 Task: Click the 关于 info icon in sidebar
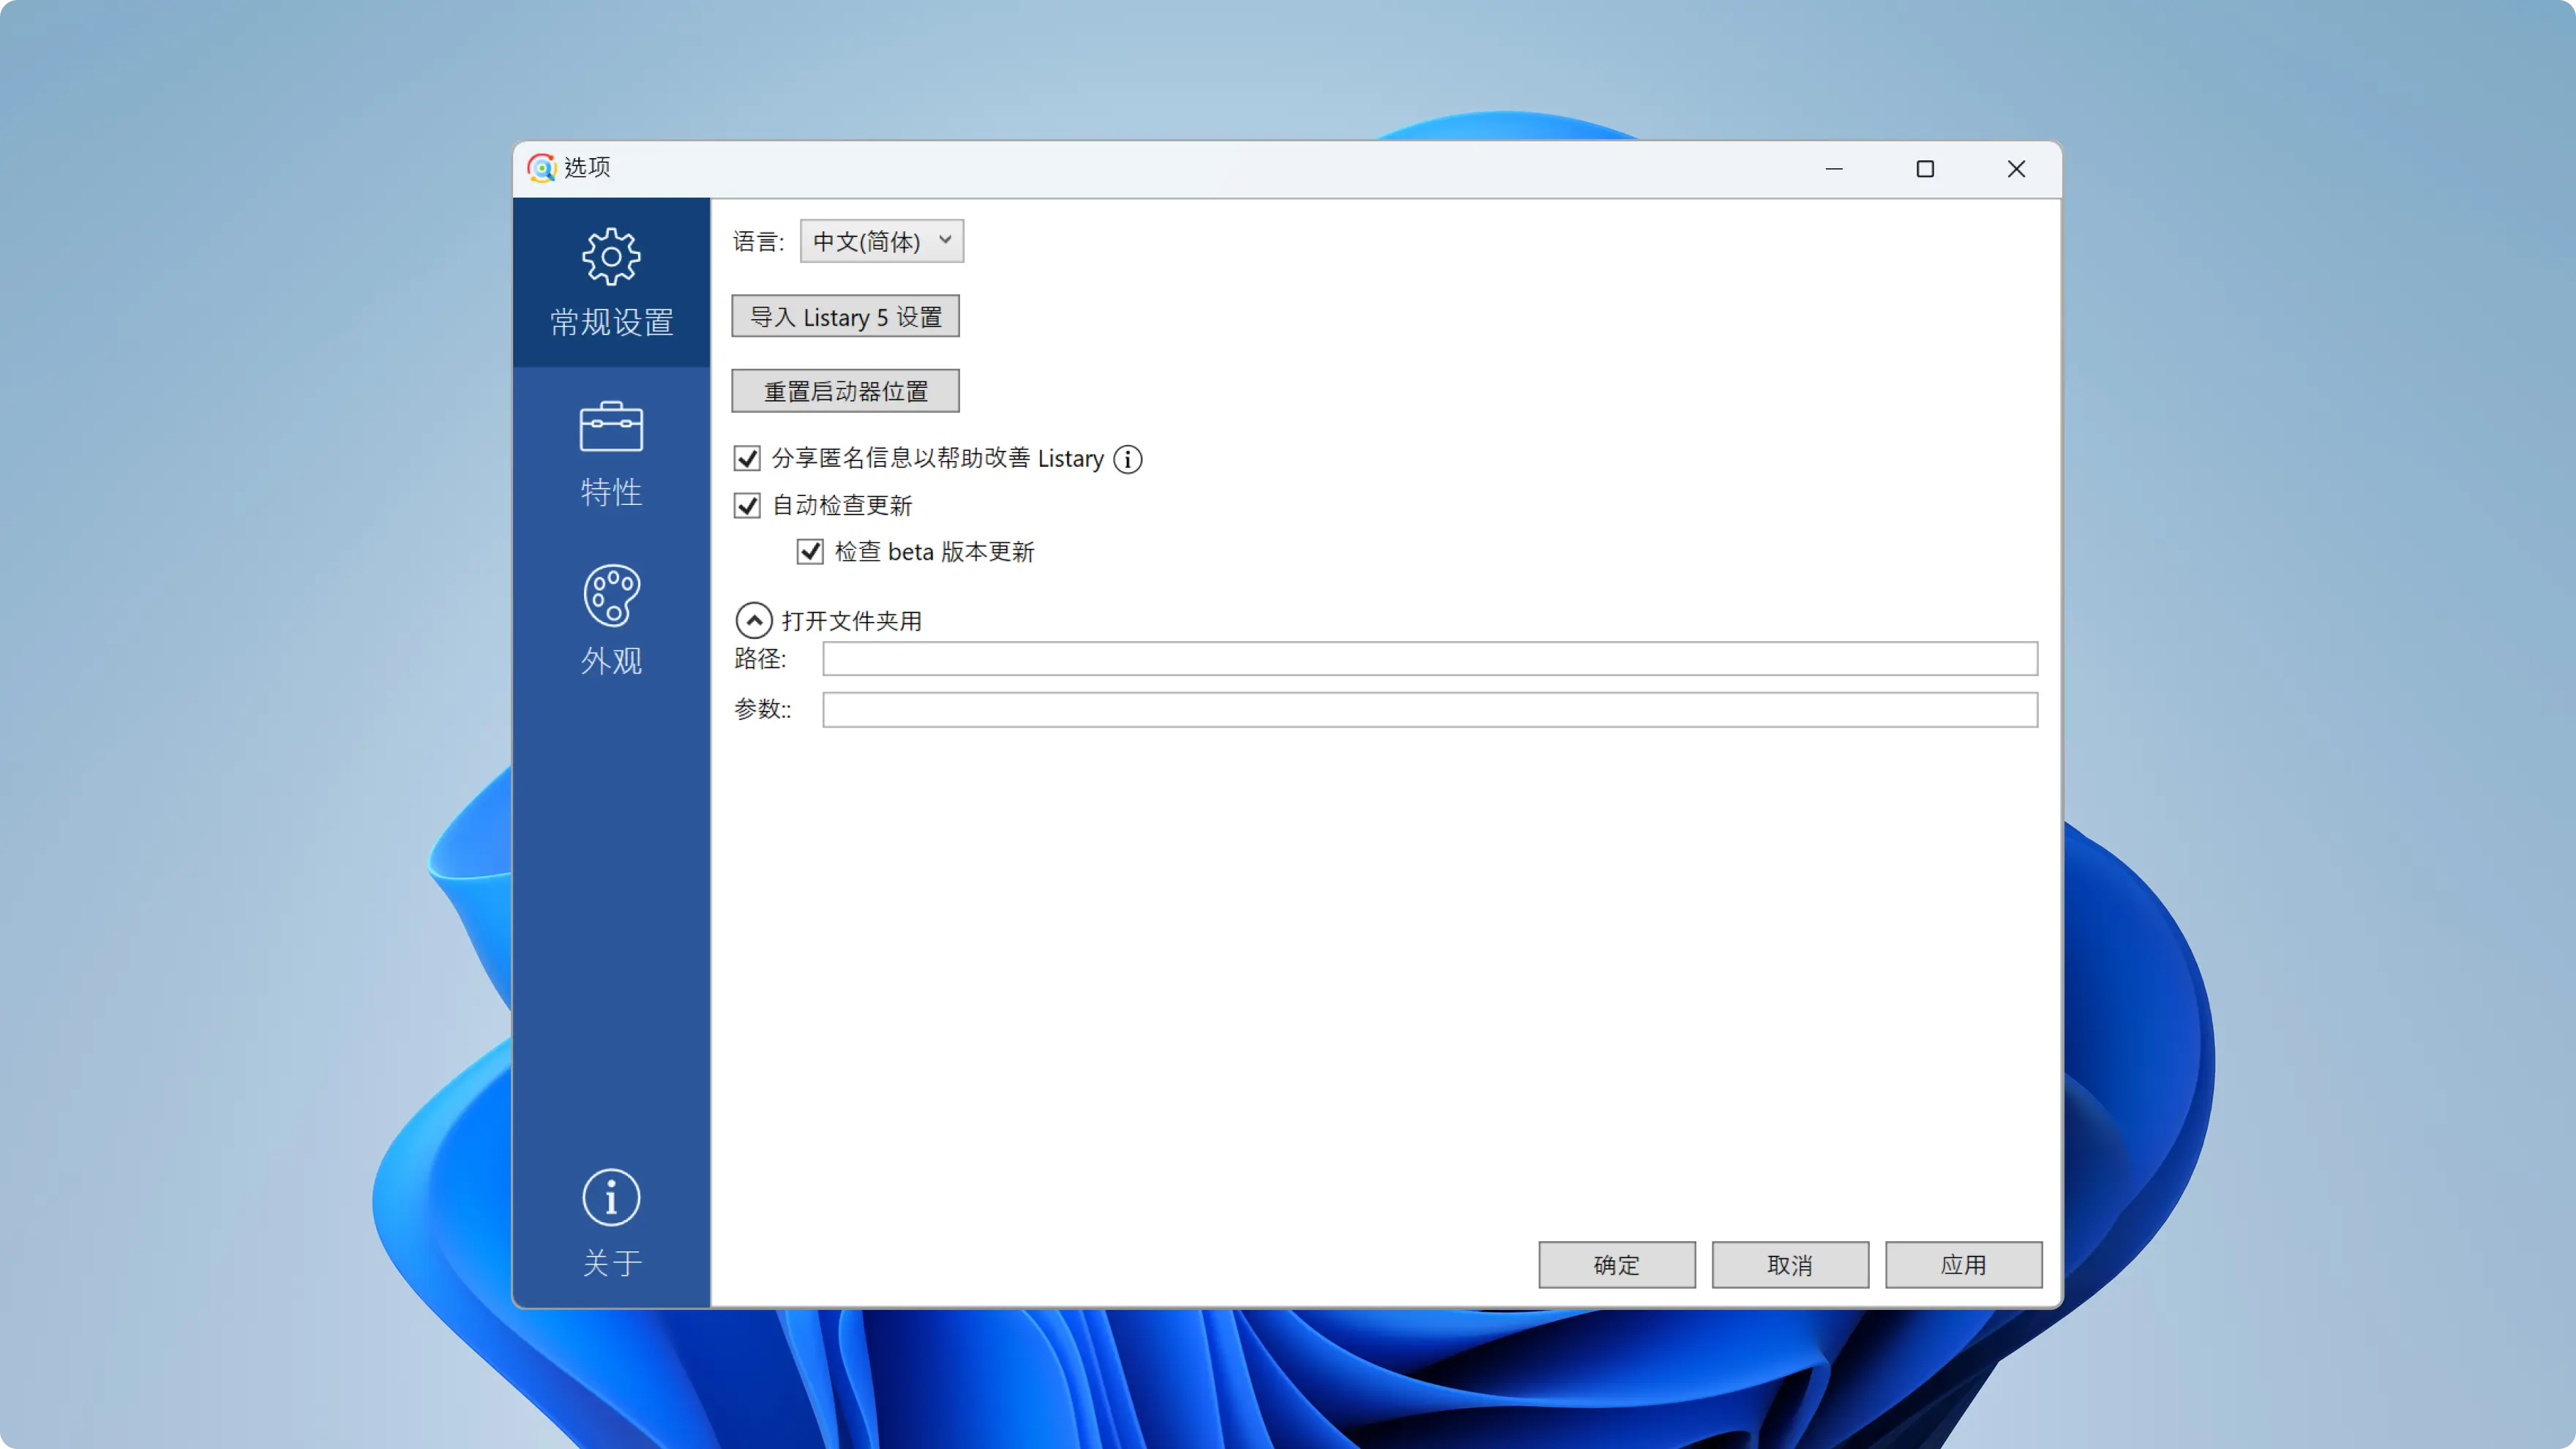(x=611, y=1197)
